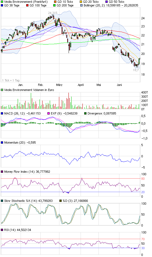Click the yellow GD 20 Ticks swatch
This screenshot has height=257, width=152.
coord(81,2)
